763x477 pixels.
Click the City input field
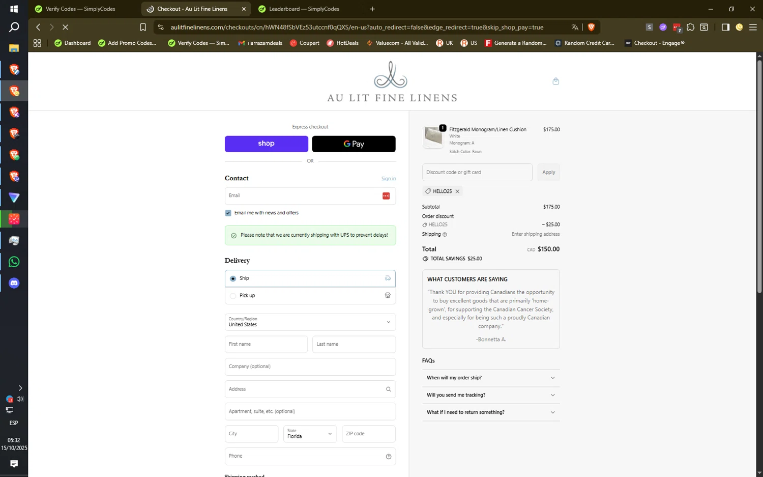coord(251,434)
